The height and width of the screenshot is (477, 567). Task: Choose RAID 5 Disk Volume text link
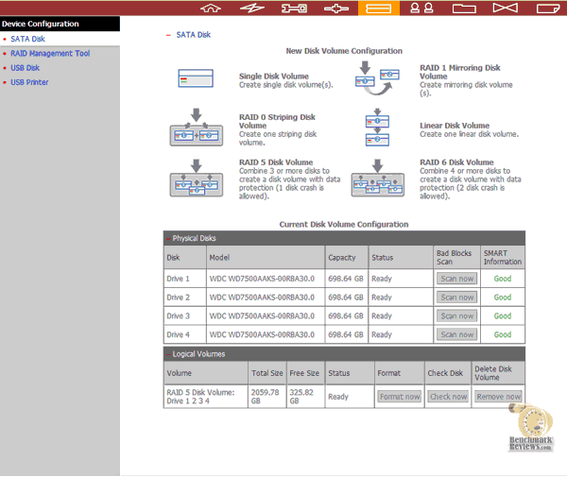tap(276, 162)
